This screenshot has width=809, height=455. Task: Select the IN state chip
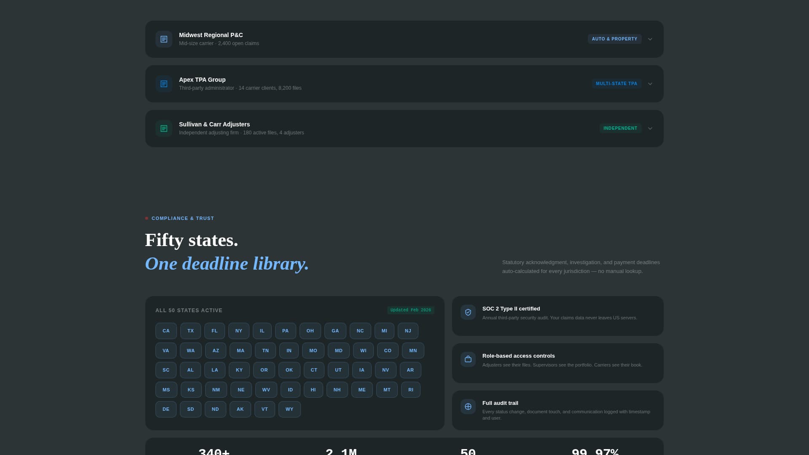(x=289, y=351)
